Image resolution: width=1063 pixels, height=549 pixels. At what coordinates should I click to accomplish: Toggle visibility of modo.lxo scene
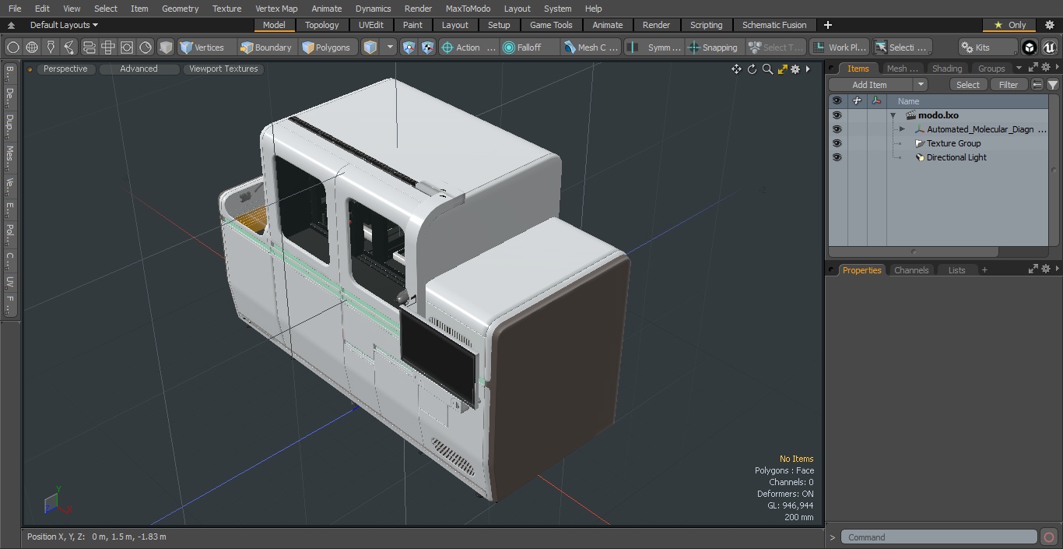tap(837, 115)
